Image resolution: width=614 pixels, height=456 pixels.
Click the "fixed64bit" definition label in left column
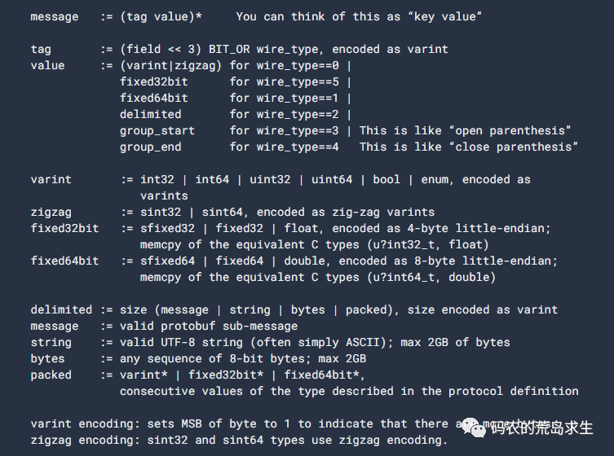pos(64,261)
